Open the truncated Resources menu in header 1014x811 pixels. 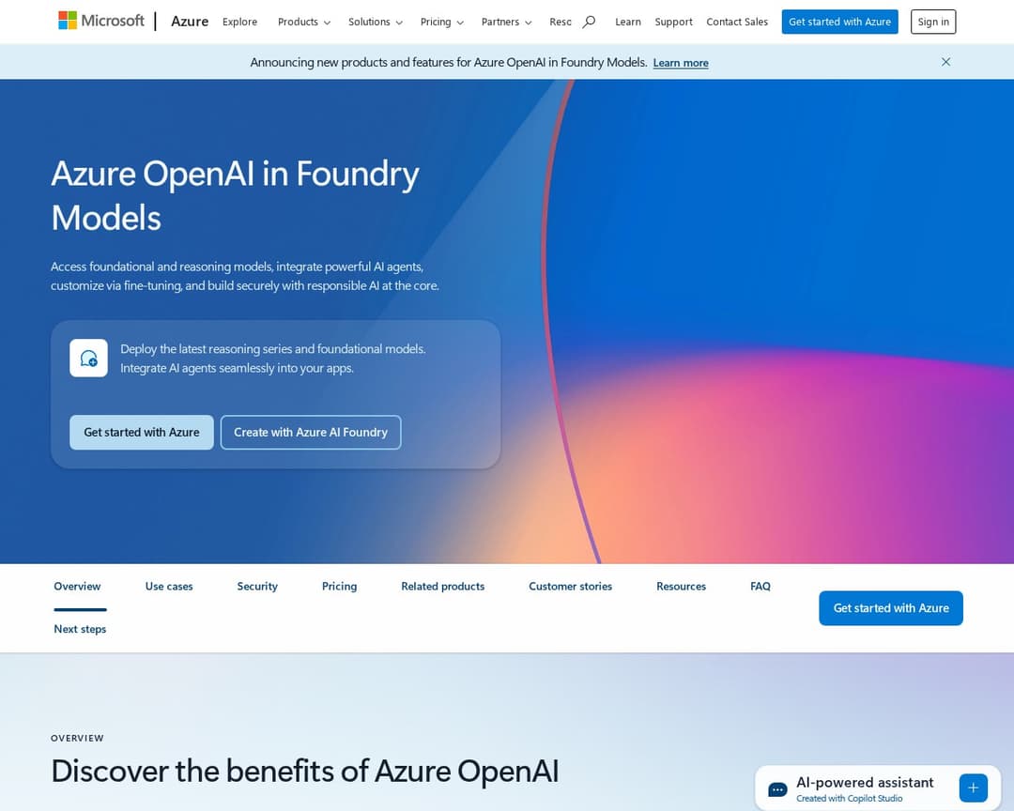coord(560,22)
